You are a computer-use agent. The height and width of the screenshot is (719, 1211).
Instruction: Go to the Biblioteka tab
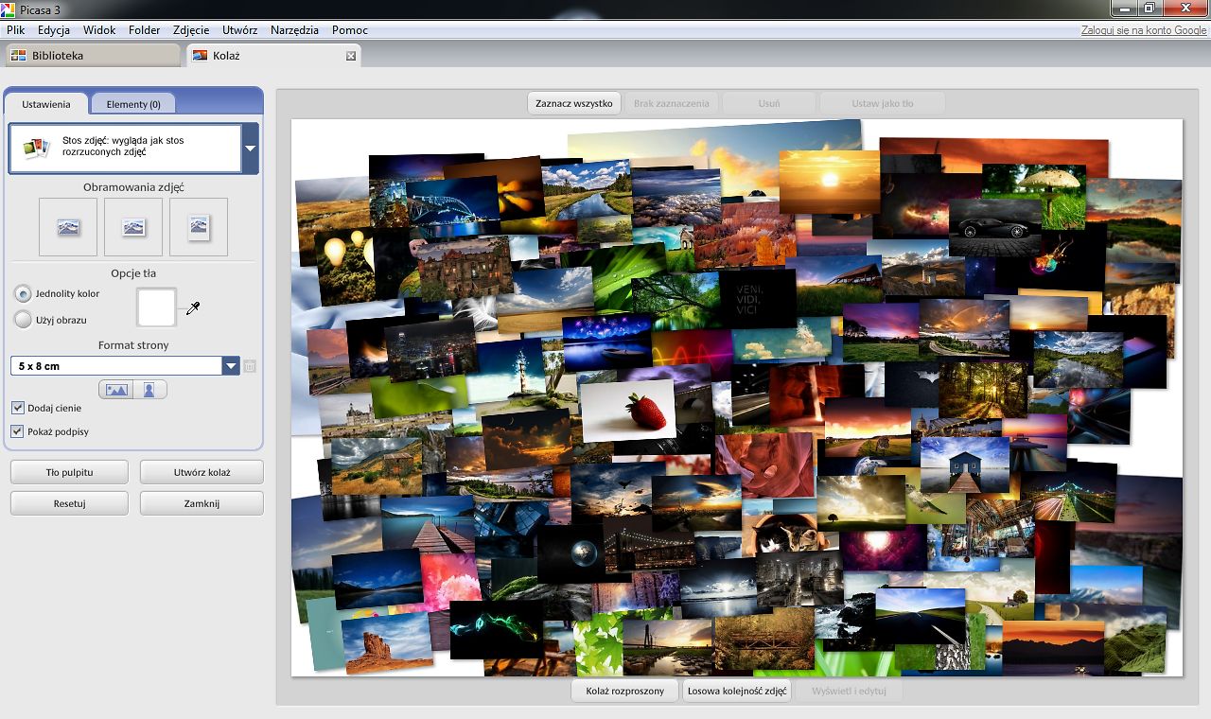click(91, 56)
